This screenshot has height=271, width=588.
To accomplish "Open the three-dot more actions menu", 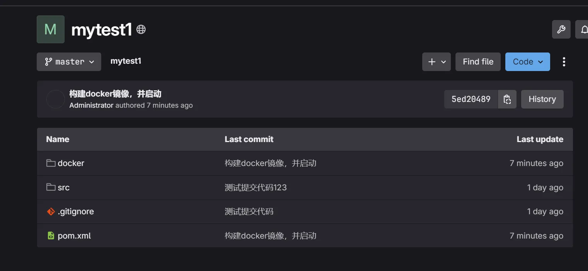I will click(x=564, y=62).
